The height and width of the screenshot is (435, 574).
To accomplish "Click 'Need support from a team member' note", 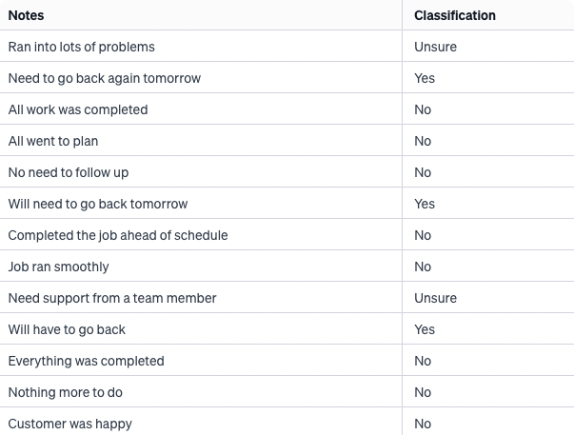I will 112,299.
